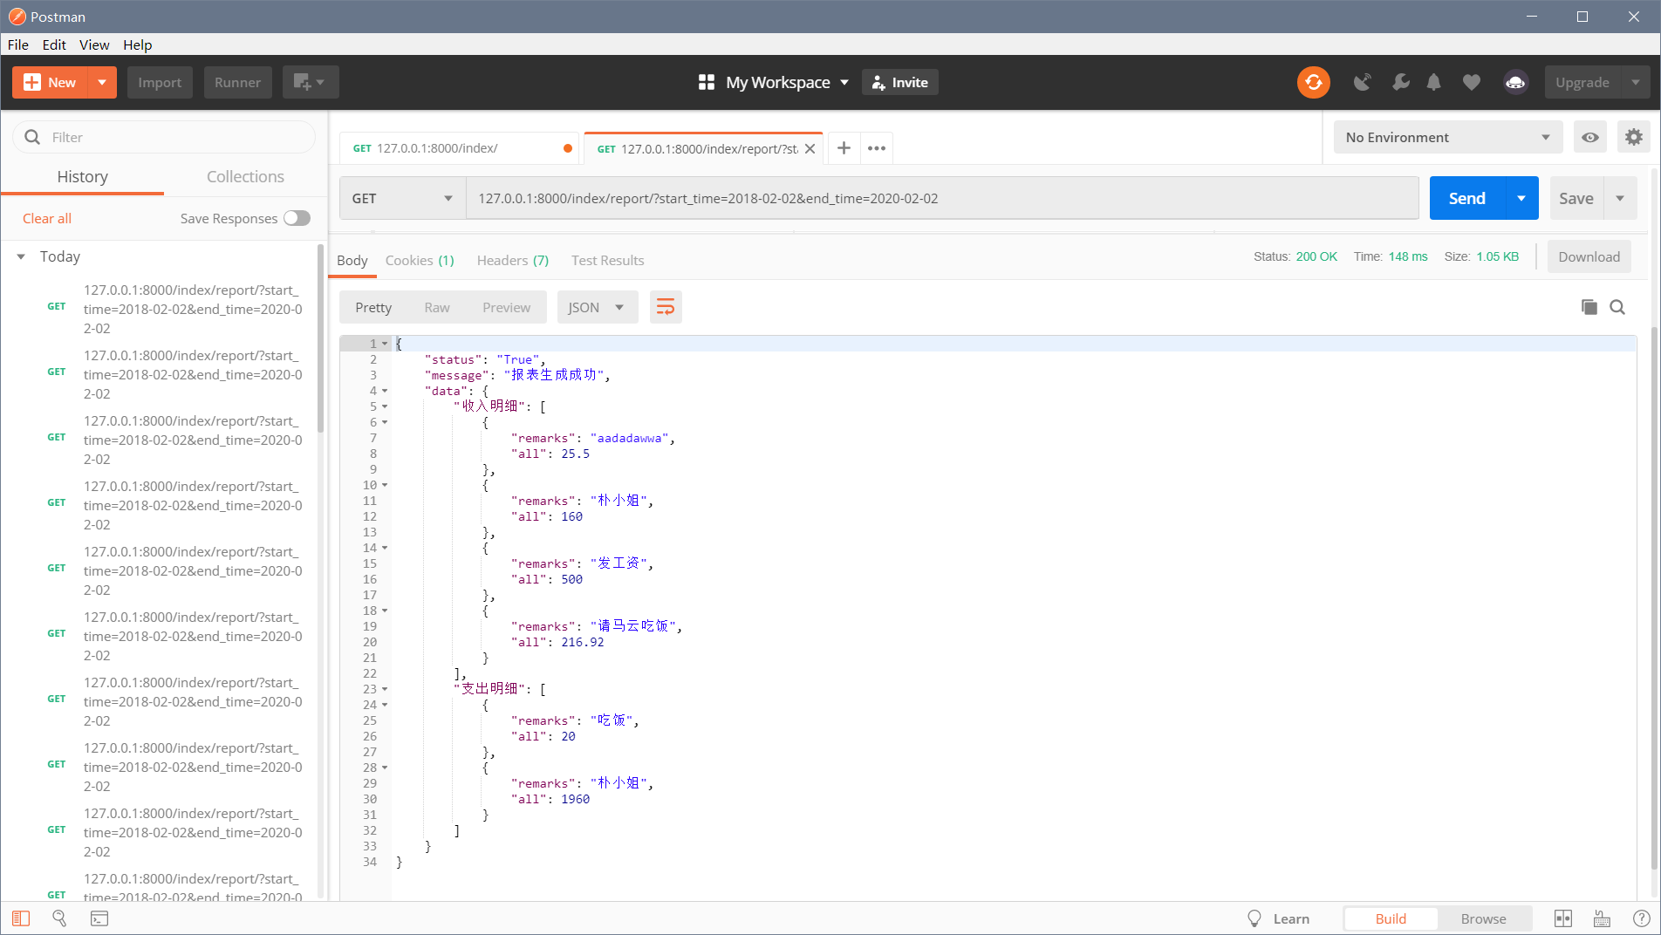Open the Upgrade dropdown arrow

click(1635, 83)
